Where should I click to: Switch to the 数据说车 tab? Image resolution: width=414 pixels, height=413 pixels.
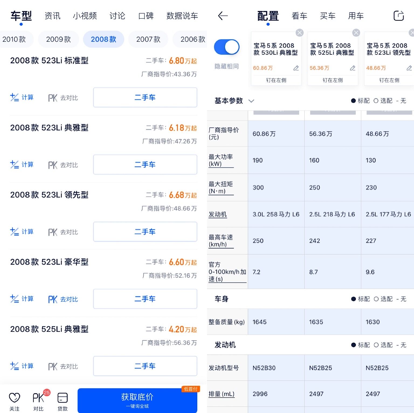[182, 16]
